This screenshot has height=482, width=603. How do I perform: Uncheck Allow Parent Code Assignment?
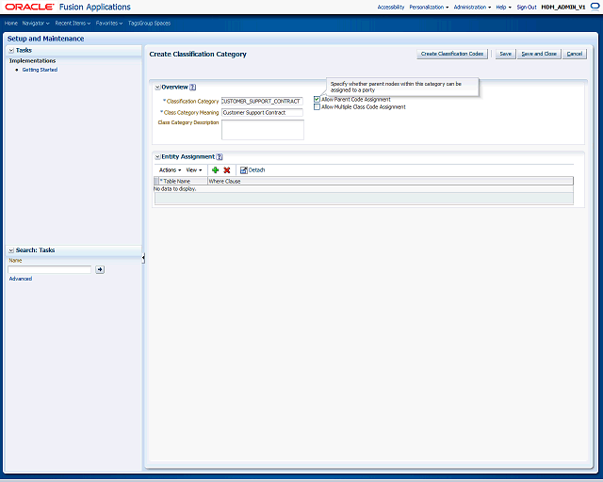pyautogui.click(x=317, y=99)
